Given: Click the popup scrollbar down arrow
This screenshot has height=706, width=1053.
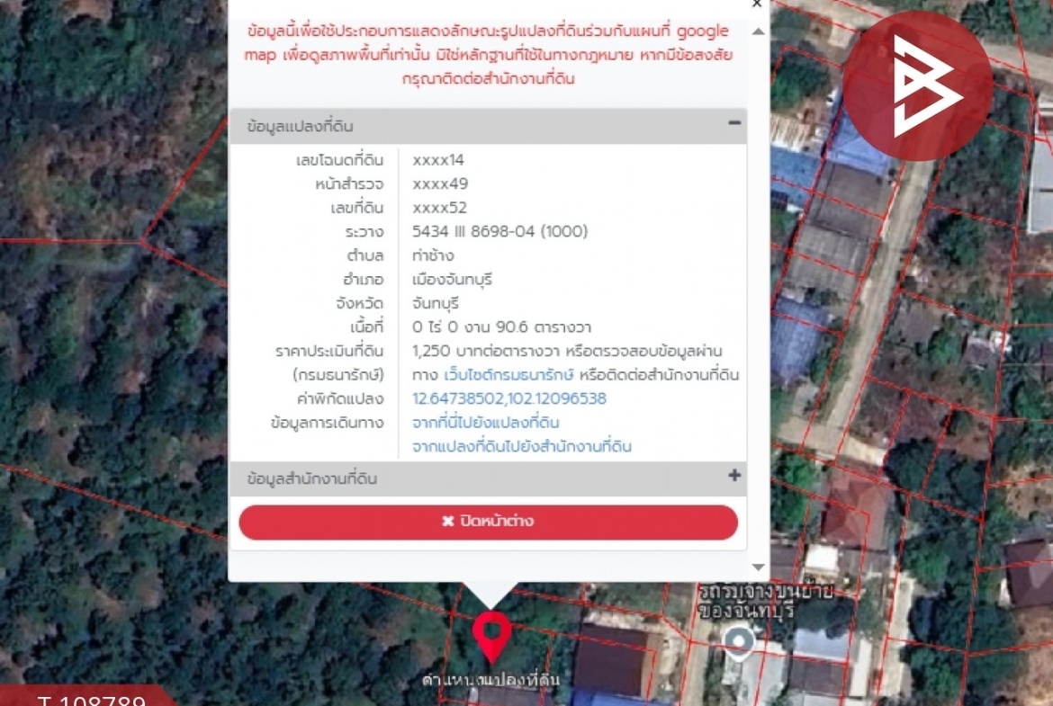Looking at the screenshot, I should tap(758, 567).
